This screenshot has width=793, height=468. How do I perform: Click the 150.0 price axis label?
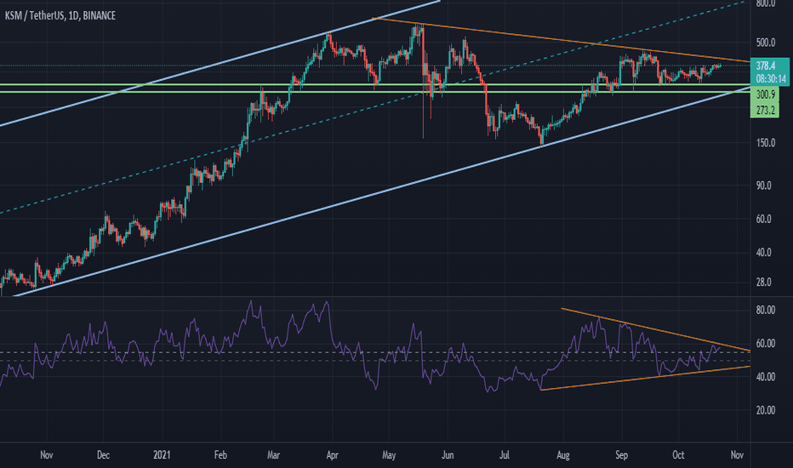click(766, 143)
